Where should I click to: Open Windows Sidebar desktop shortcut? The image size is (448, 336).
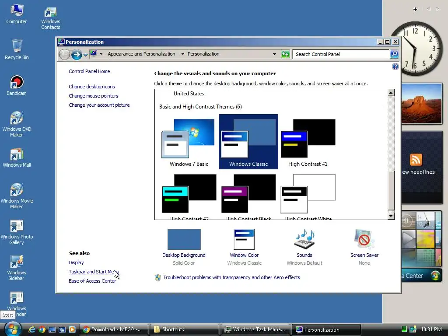coord(17,268)
